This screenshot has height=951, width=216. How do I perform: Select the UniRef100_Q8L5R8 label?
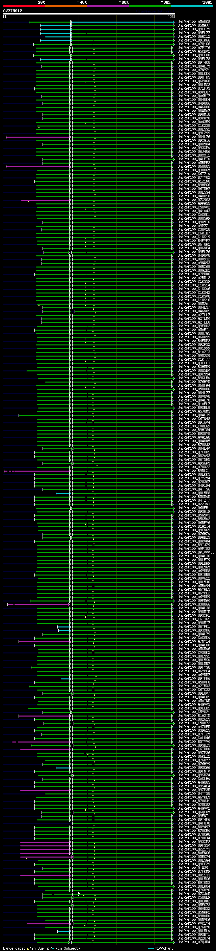tap(193, 493)
